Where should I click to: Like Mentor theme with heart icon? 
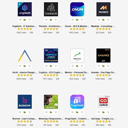pyautogui.click(x=73, y=66)
